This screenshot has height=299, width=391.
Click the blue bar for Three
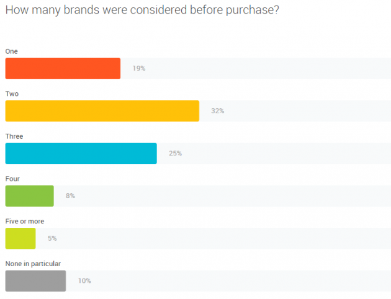[81, 154]
